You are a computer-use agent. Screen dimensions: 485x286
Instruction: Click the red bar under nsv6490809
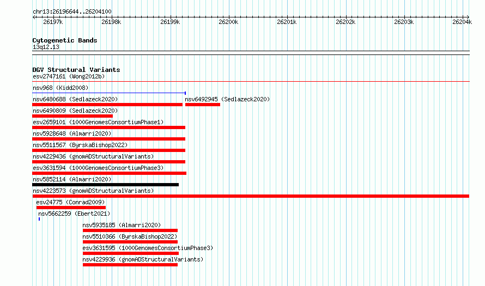click(72, 116)
